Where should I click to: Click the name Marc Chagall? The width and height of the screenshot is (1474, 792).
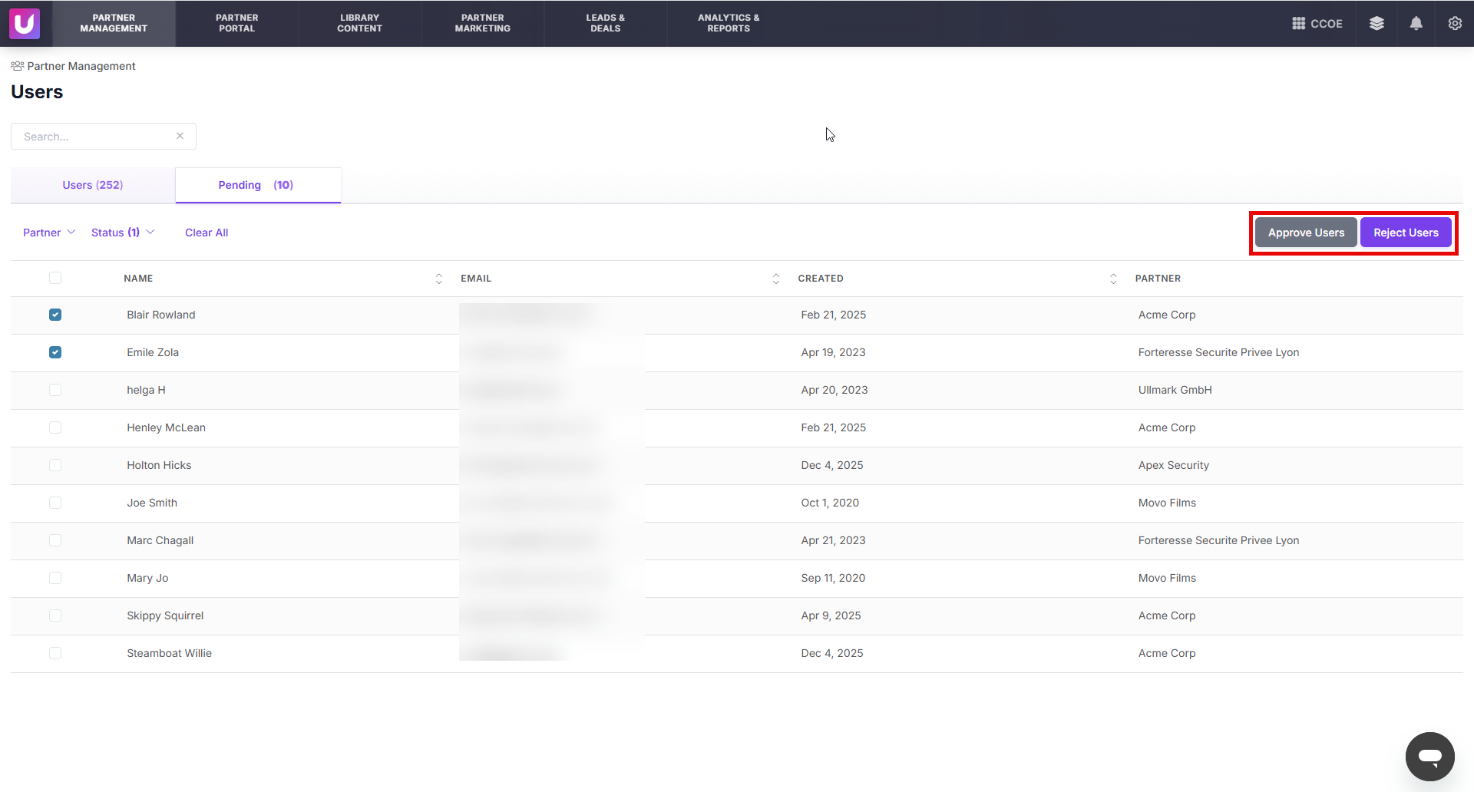coord(160,540)
